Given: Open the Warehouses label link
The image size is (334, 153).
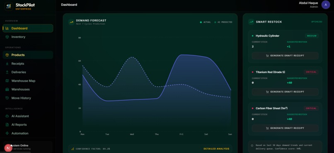Looking at the screenshot, I should tap(20, 89).
